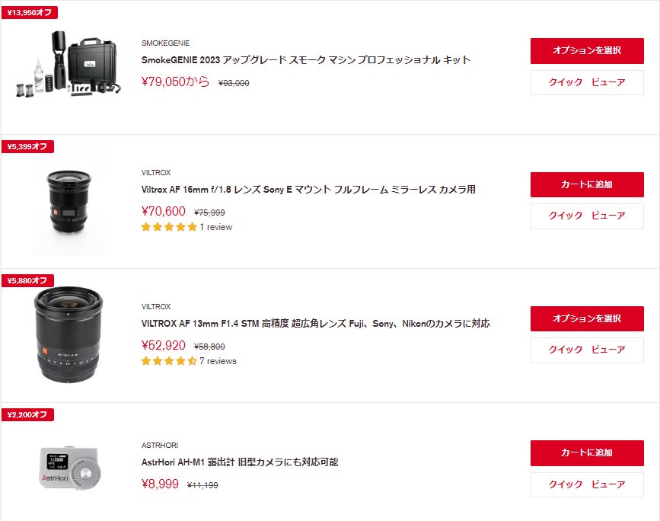Open quick viewer for VILTROX 13mm lens
The image size is (660, 521).
587,350
